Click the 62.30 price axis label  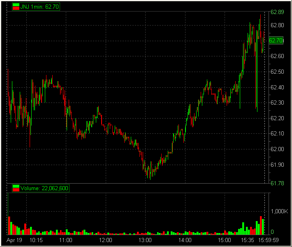click(x=277, y=103)
